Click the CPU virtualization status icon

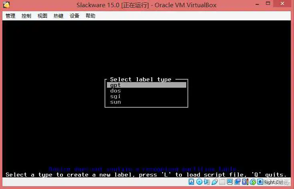(245, 181)
